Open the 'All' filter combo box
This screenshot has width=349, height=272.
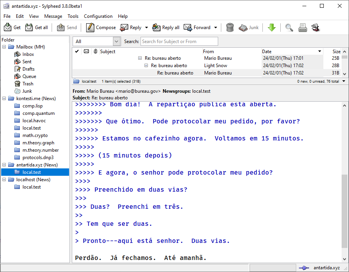(97, 42)
